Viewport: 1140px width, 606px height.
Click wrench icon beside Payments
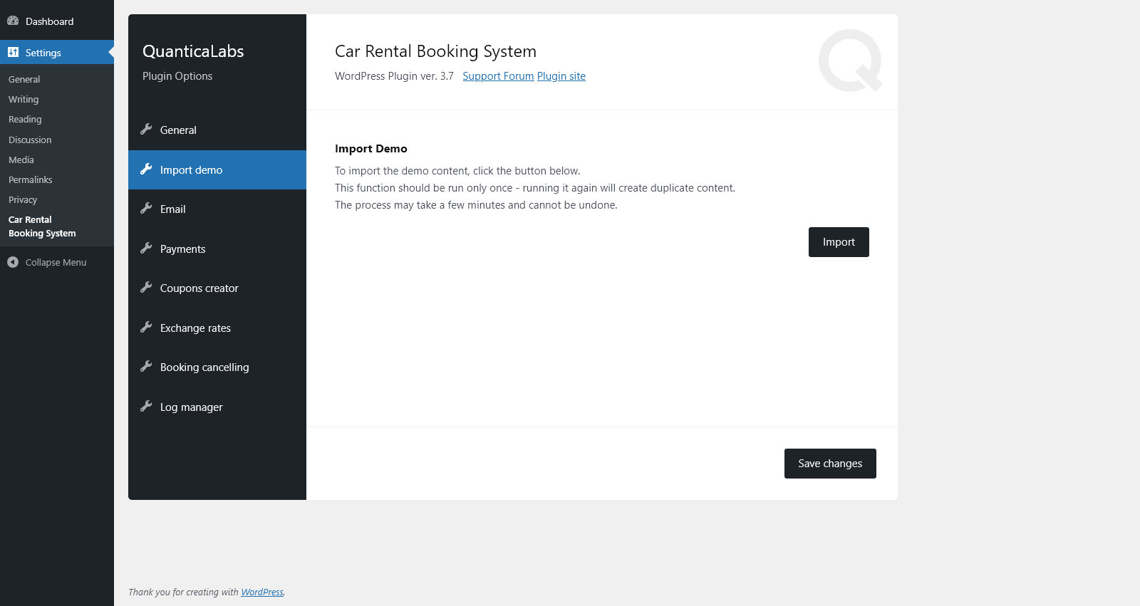pyautogui.click(x=146, y=249)
